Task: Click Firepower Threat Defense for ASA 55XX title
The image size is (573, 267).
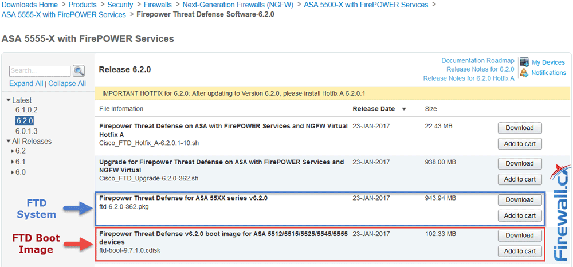Action: click(x=183, y=198)
